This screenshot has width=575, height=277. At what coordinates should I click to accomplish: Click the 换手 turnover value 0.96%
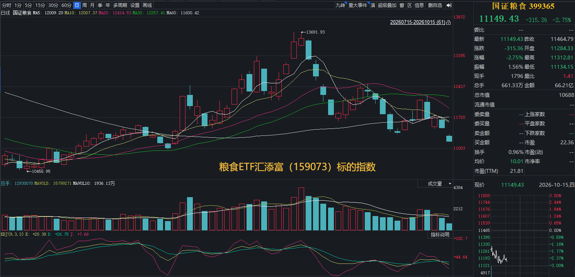(x=516, y=152)
